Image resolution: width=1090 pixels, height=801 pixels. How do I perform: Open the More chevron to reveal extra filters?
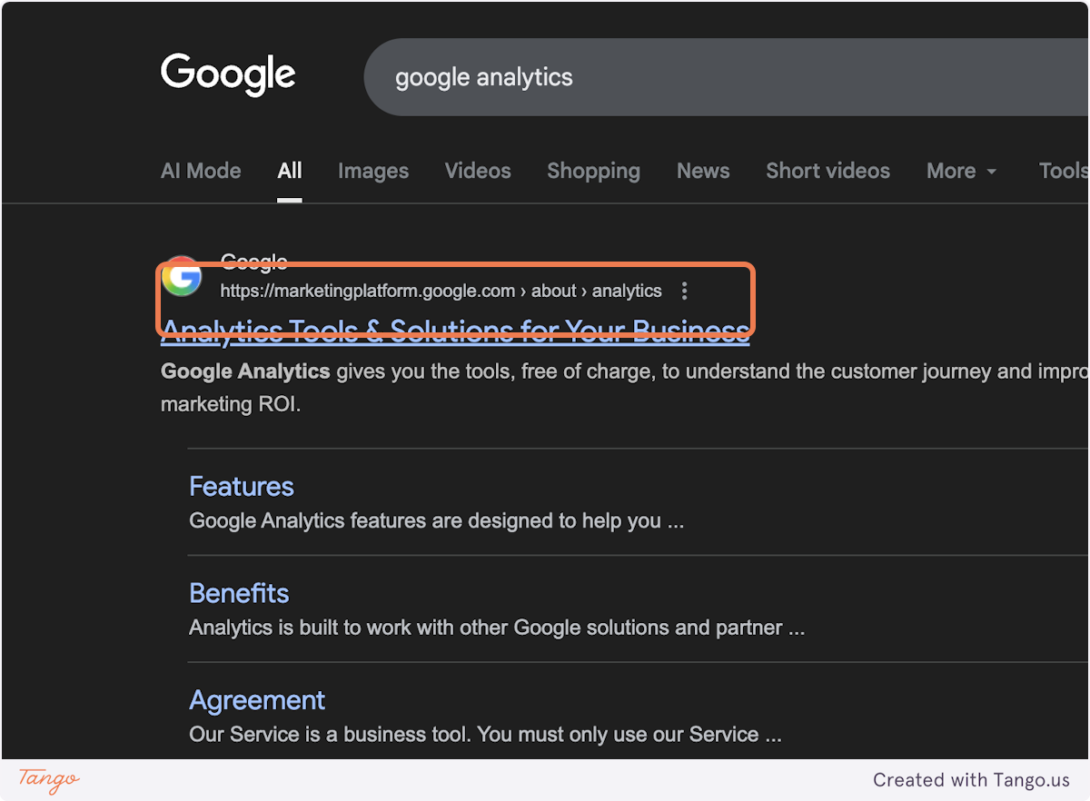coord(992,172)
